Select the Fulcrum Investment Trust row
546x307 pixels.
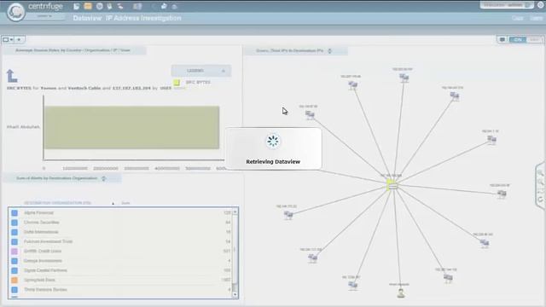(x=121, y=241)
